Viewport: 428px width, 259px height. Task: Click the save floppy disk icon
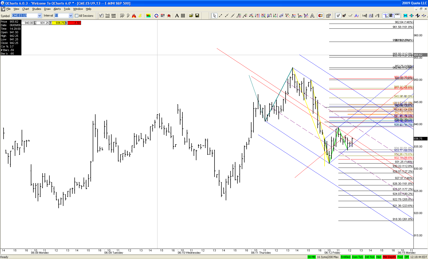pos(197,15)
